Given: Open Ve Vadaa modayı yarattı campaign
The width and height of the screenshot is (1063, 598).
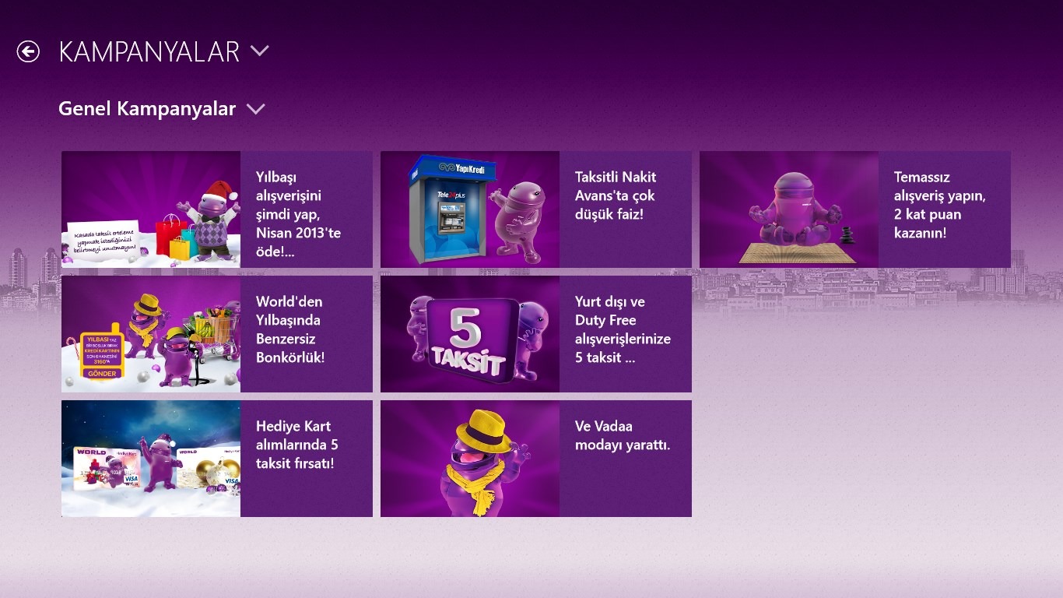Looking at the screenshot, I should tap(626, 459).
